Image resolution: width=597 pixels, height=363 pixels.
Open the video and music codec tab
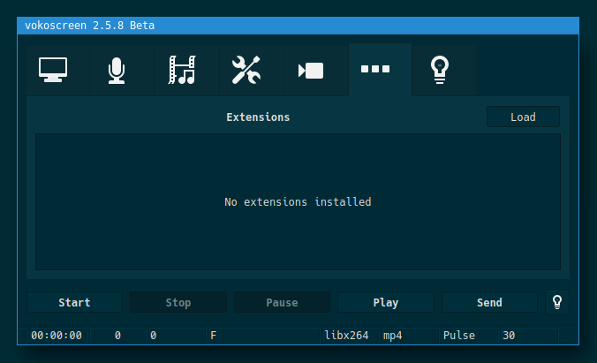coord(182,70)
